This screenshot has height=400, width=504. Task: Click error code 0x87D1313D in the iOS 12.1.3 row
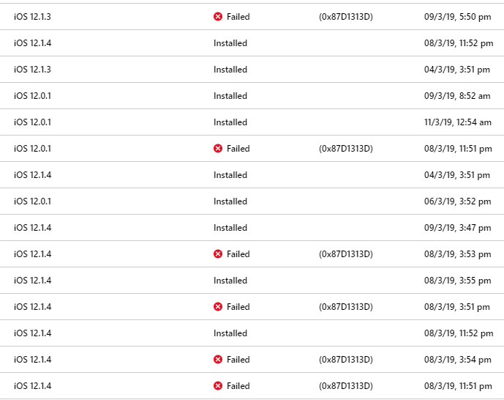[346, 17]
